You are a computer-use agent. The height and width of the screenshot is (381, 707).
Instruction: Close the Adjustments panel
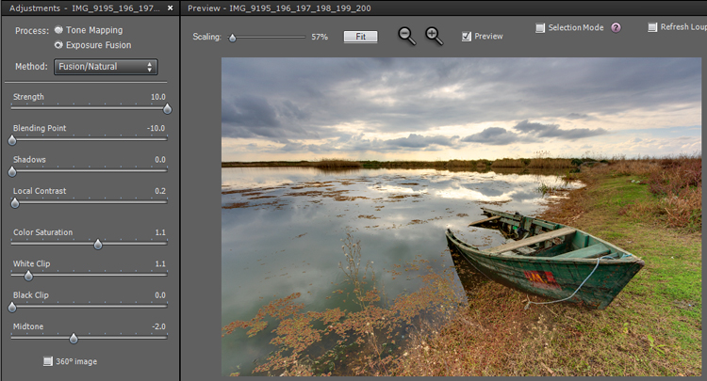click(170, 8)
